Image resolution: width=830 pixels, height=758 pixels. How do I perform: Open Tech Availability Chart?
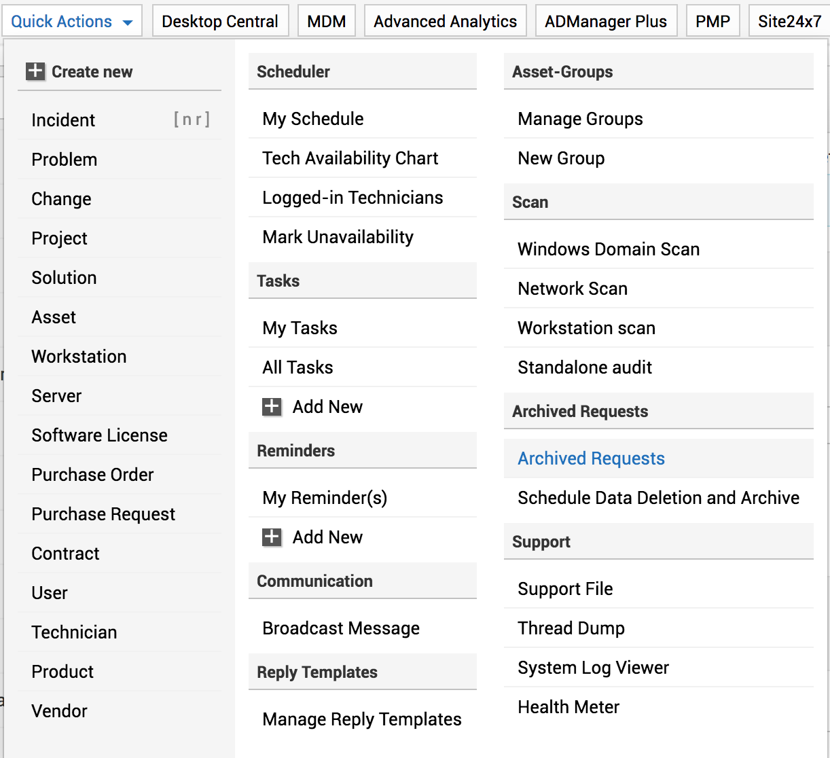(x=350, y=158)
